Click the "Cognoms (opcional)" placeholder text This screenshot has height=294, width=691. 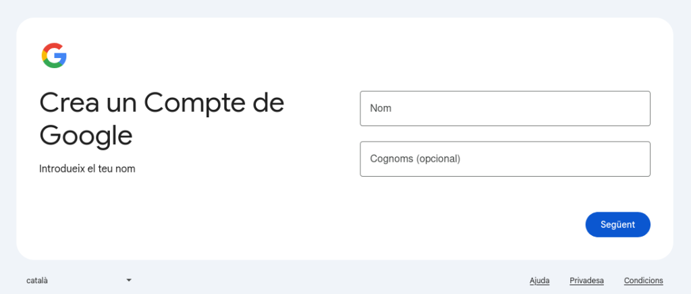pyautogui.click(x=415, y=159)
